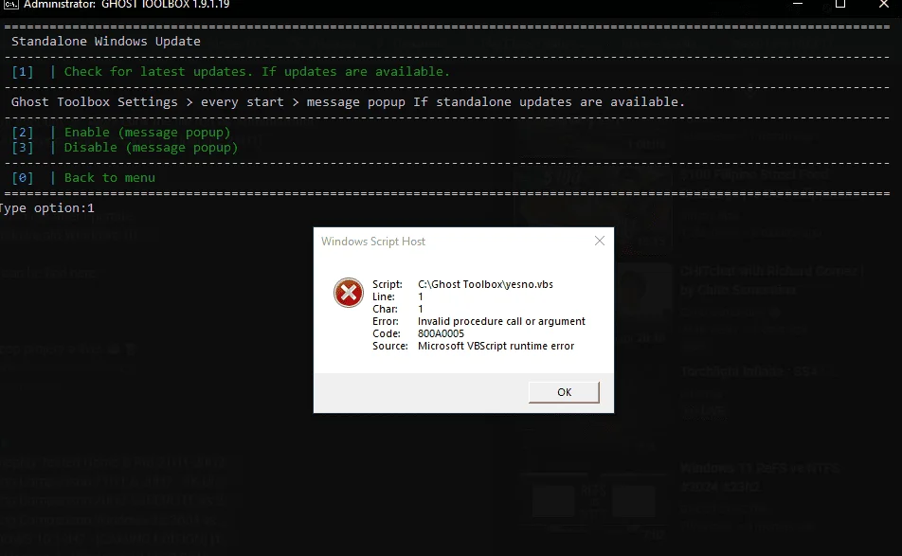
Task: Click the Ghost Toolbox Settings breadcrumb line
Action: 348,102
